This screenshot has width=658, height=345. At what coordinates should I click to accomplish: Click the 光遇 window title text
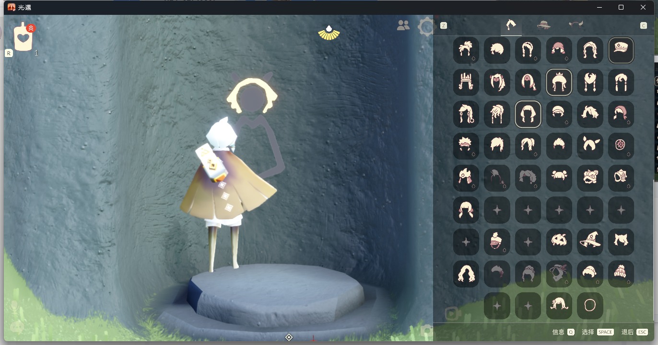pyautogui.click(x=25, y=7)
